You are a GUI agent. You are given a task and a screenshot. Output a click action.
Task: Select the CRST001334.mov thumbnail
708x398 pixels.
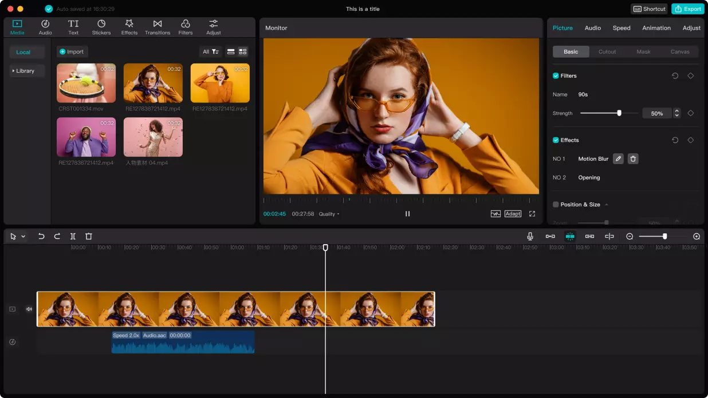(x=86, y=83)
